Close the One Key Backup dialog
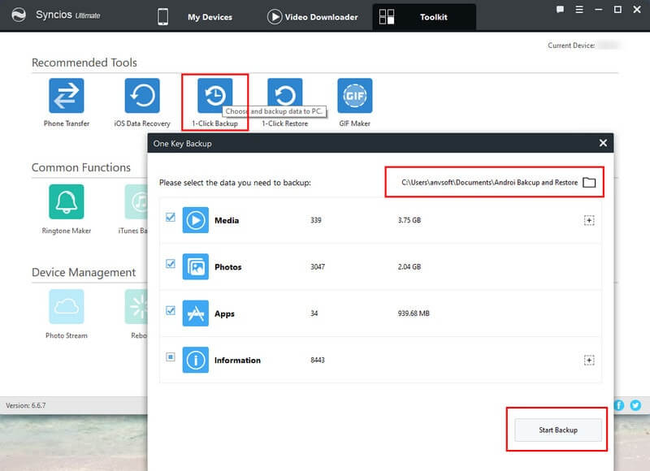 [603, 143]
